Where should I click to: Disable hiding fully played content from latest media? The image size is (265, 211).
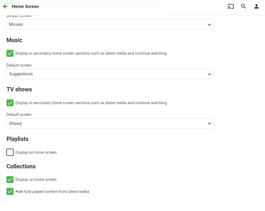click(10, 191)
